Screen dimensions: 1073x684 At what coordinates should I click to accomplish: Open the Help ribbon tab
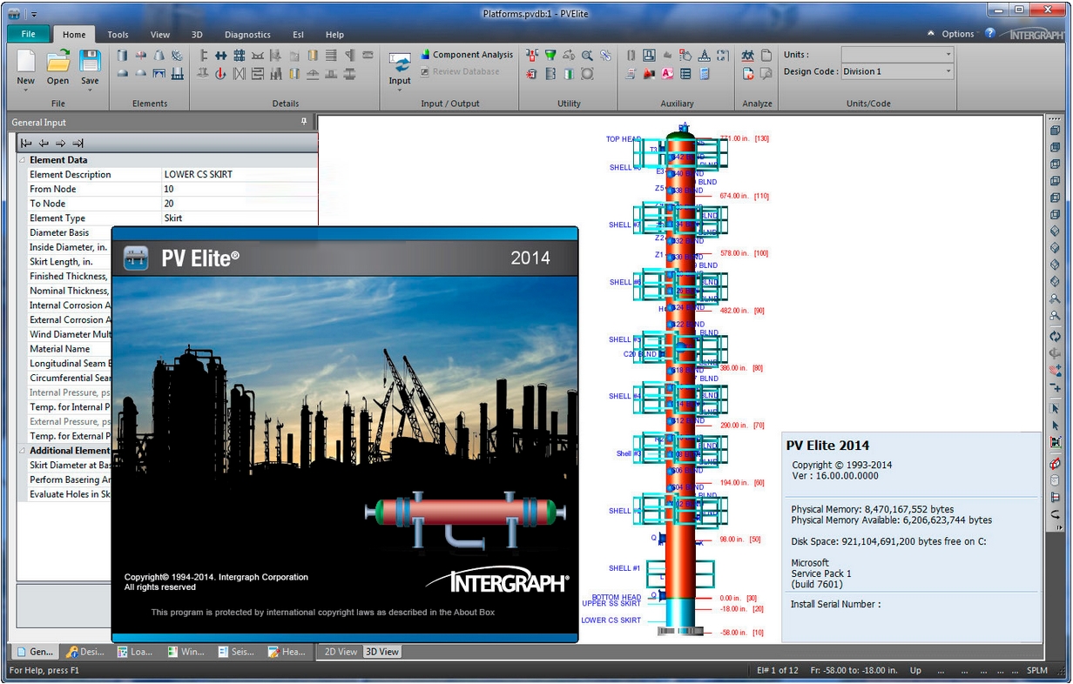[x=335, y=35]
